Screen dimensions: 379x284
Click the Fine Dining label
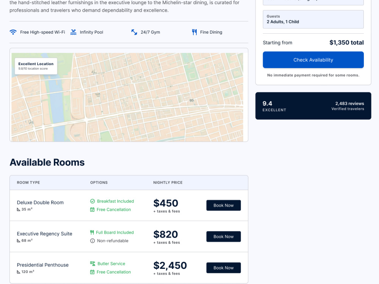(211, 32)
